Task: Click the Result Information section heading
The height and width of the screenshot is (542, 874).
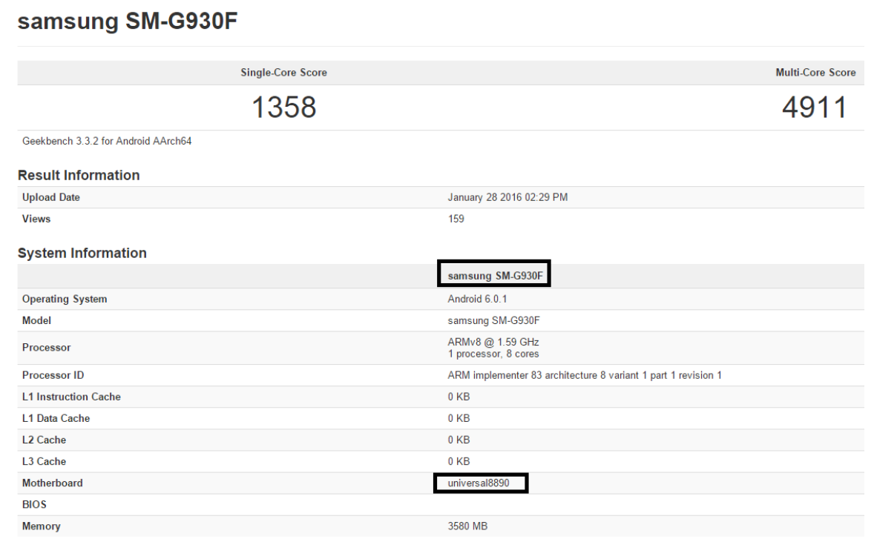Action: point(79,175)
